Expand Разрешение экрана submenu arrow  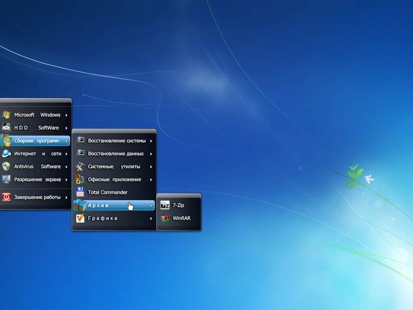[x=67, y=180]
